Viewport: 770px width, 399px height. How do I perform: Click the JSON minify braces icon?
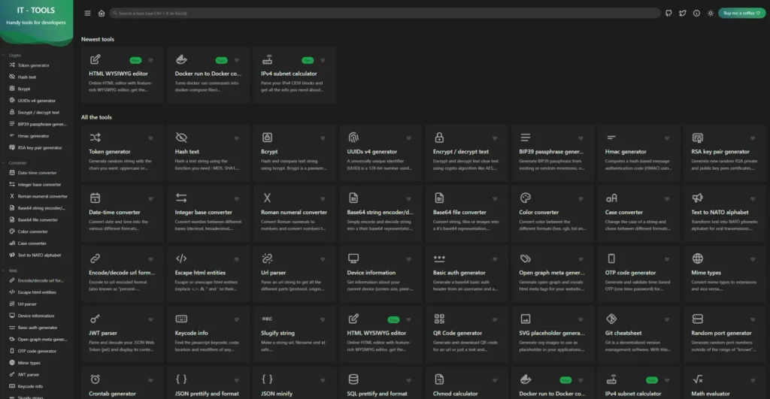(267, 379)
